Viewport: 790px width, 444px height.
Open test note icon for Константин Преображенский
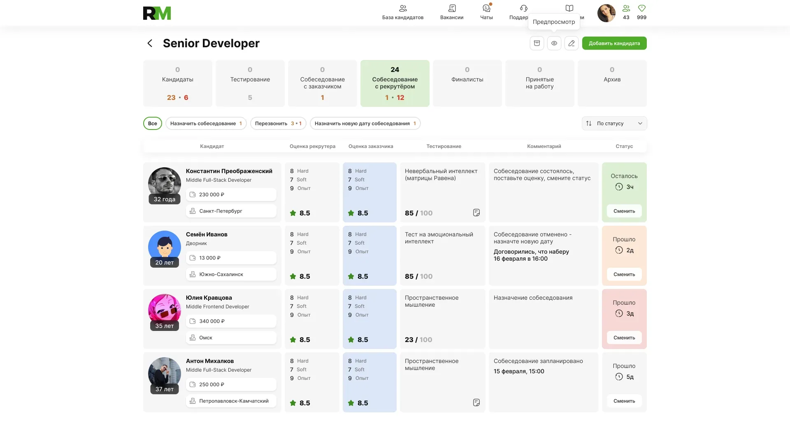[476, 213]
